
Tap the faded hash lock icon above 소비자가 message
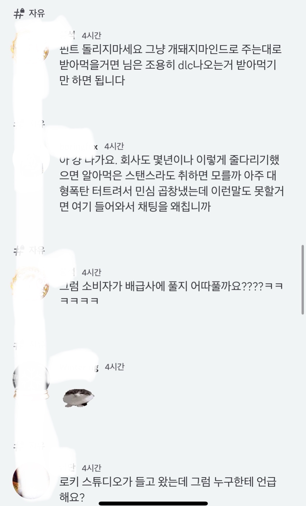[x=19, y=250]
